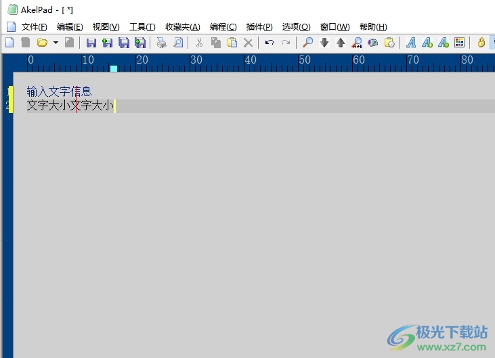The image size is (495, 358).
Task: Click the gray new window icon
Action: click(x=26, y=42)
